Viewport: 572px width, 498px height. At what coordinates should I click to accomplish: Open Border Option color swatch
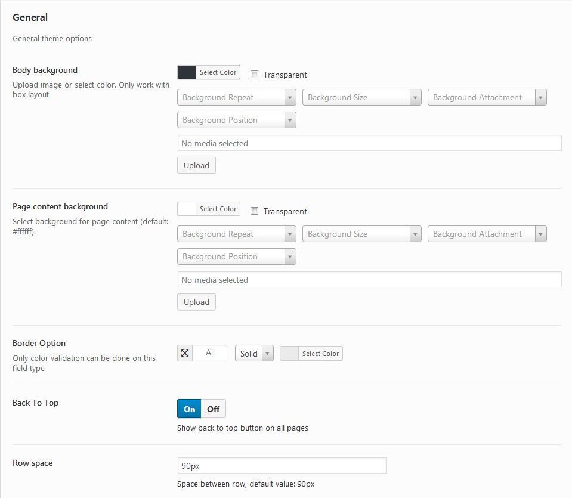(x=289, y=354)
